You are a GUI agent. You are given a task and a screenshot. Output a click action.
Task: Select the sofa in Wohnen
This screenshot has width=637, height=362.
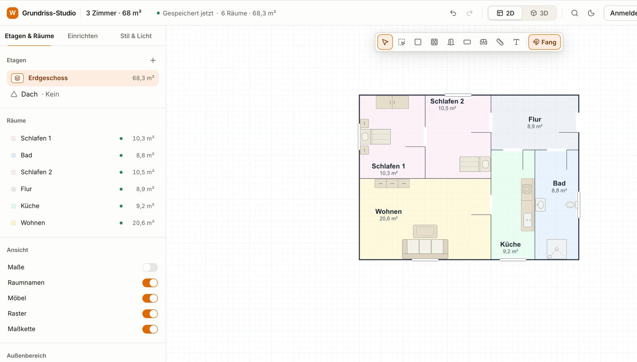pyautogui.click(x=425, y=249)
